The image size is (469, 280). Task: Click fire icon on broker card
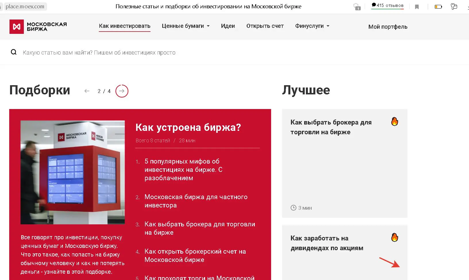395,122
